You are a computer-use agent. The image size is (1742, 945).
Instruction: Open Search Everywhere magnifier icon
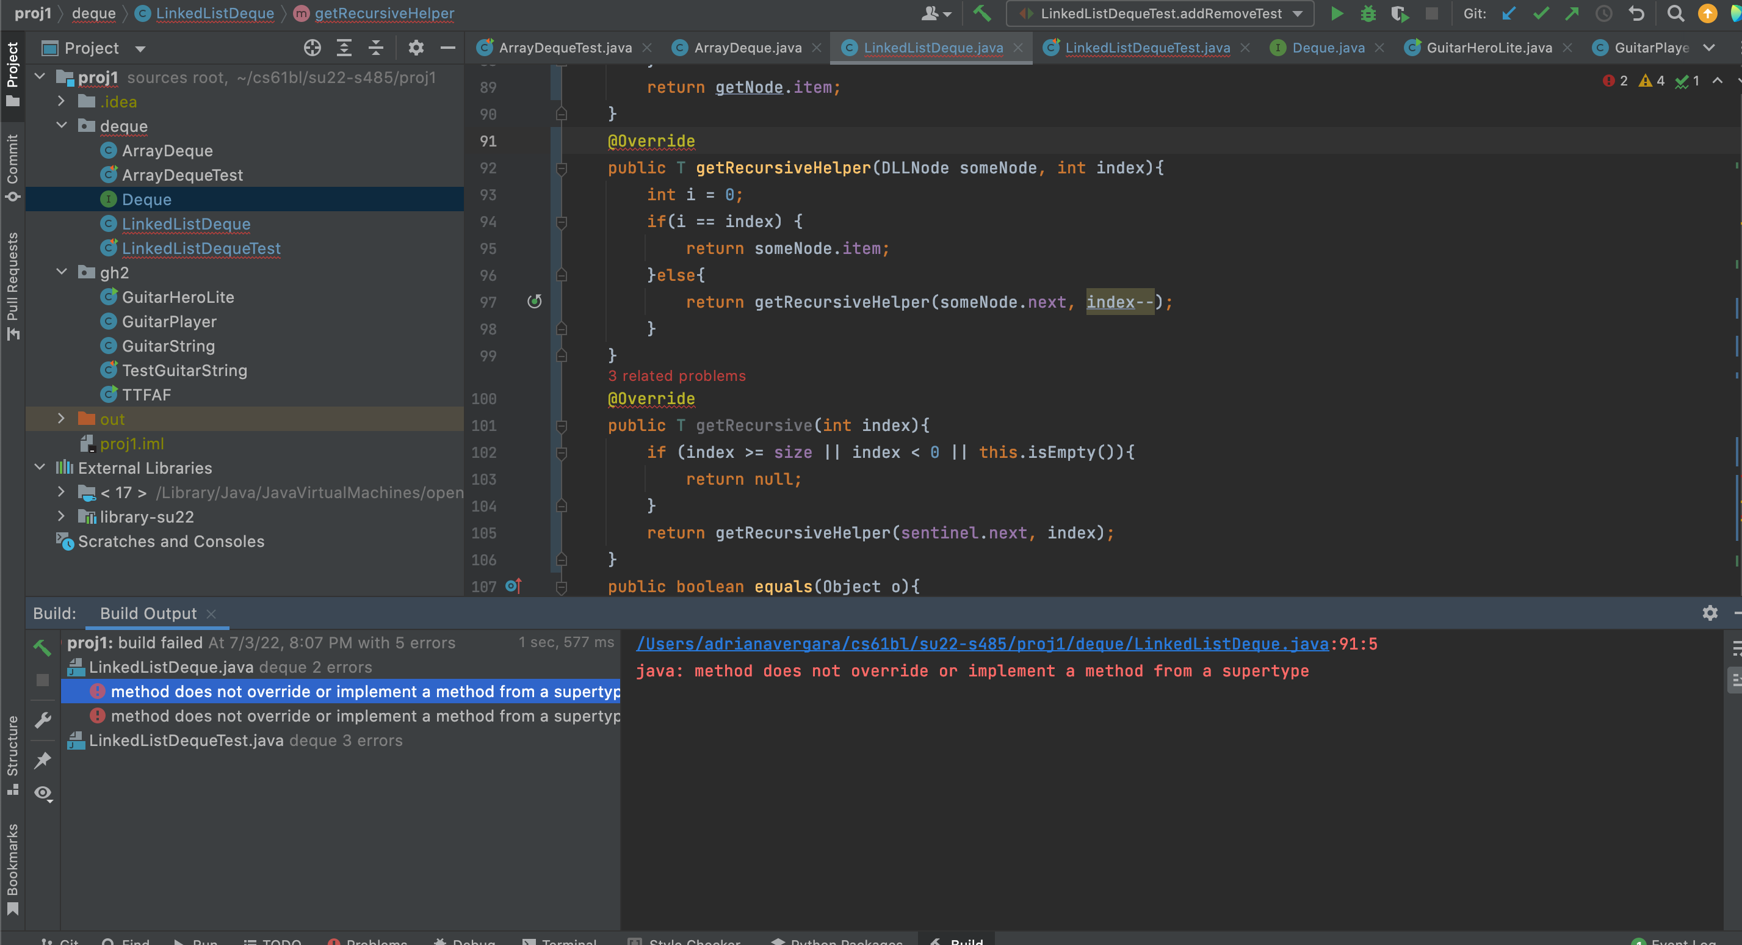pos(1675,13)
